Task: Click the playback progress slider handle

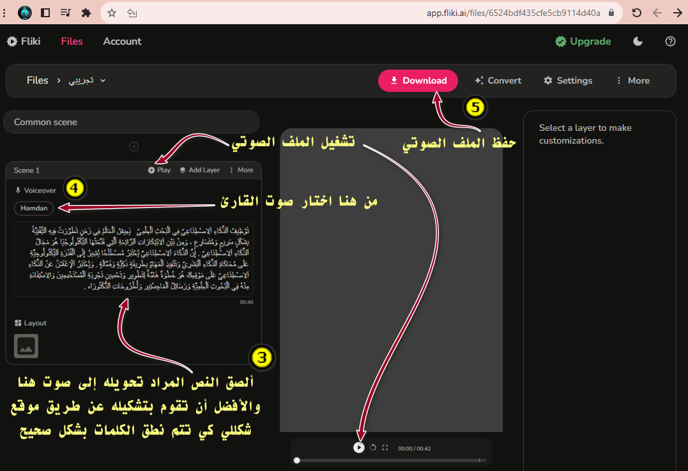Action: pos(296,460)
